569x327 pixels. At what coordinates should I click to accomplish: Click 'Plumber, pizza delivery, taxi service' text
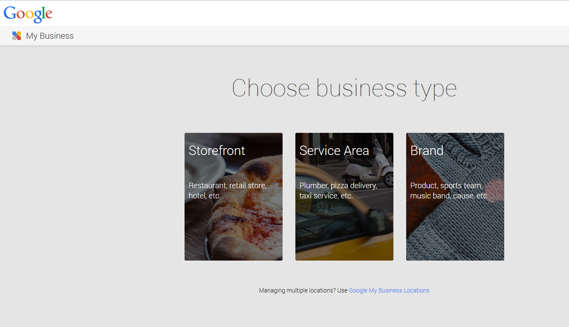click(x=338, y=191)
